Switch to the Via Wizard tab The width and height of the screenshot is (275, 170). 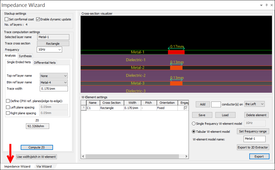(x=44, y=166)
